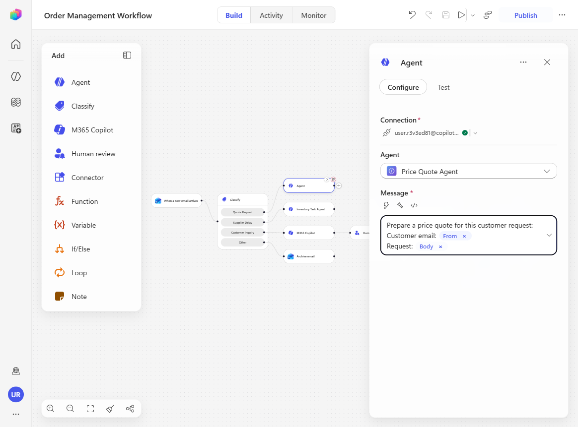The image size is (578, 427).
Task: Open the Agent panel ellipsis menu
Action: coord(523,62)
